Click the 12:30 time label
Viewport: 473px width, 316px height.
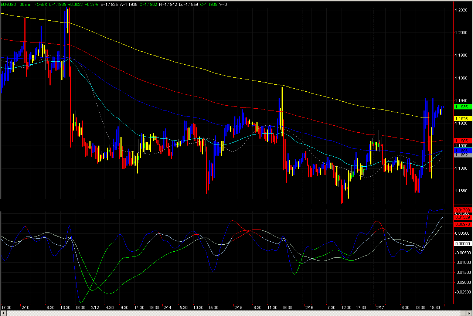coord(346,307)
